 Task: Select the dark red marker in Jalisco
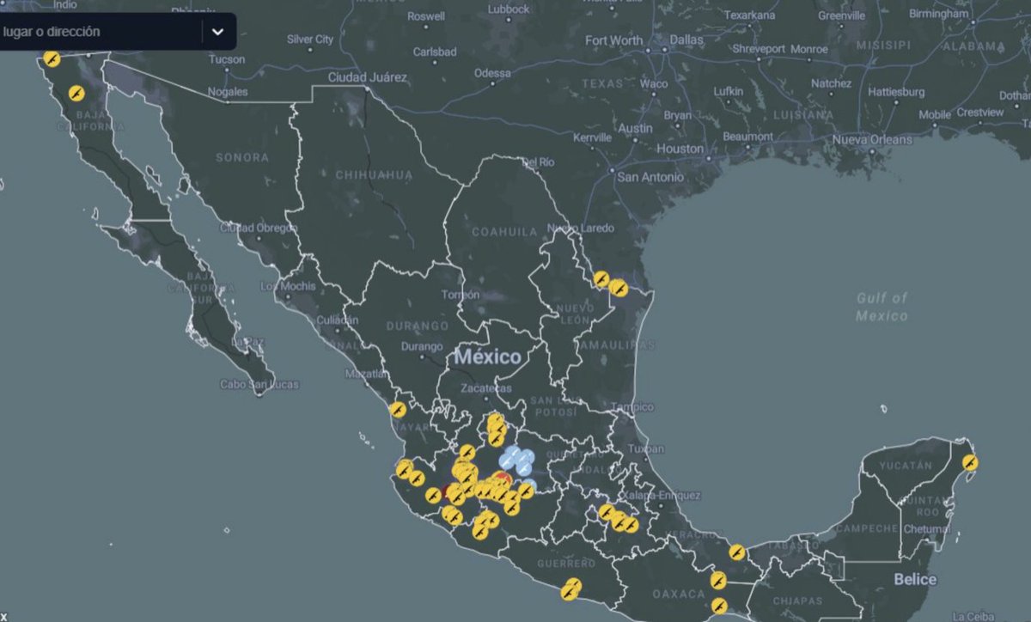[x=444, y=491]
